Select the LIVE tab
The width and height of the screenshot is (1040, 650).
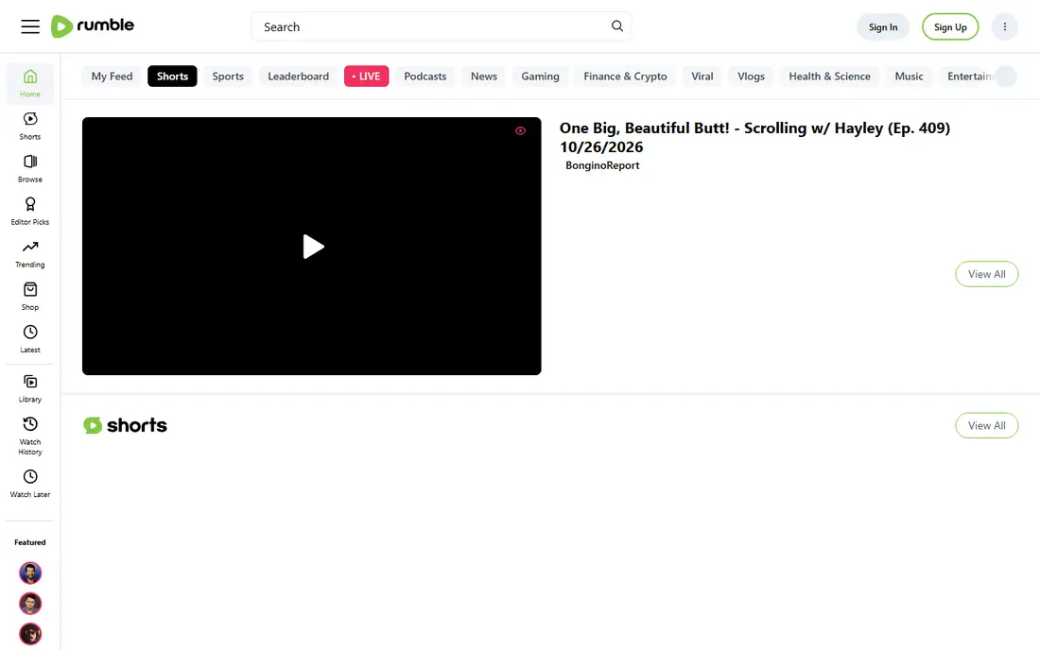pyautogui.click(x=366, y=77)
